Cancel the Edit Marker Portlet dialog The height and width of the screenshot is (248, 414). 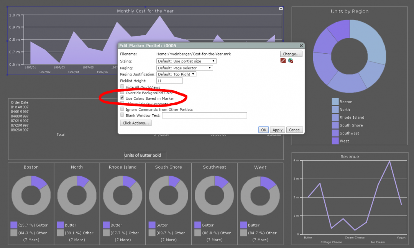[294, 130]
